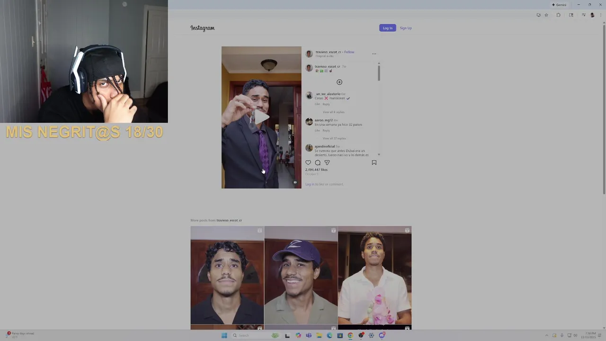
Task: Open the Chrome profile avatar
Action: [x=592, y=15]
